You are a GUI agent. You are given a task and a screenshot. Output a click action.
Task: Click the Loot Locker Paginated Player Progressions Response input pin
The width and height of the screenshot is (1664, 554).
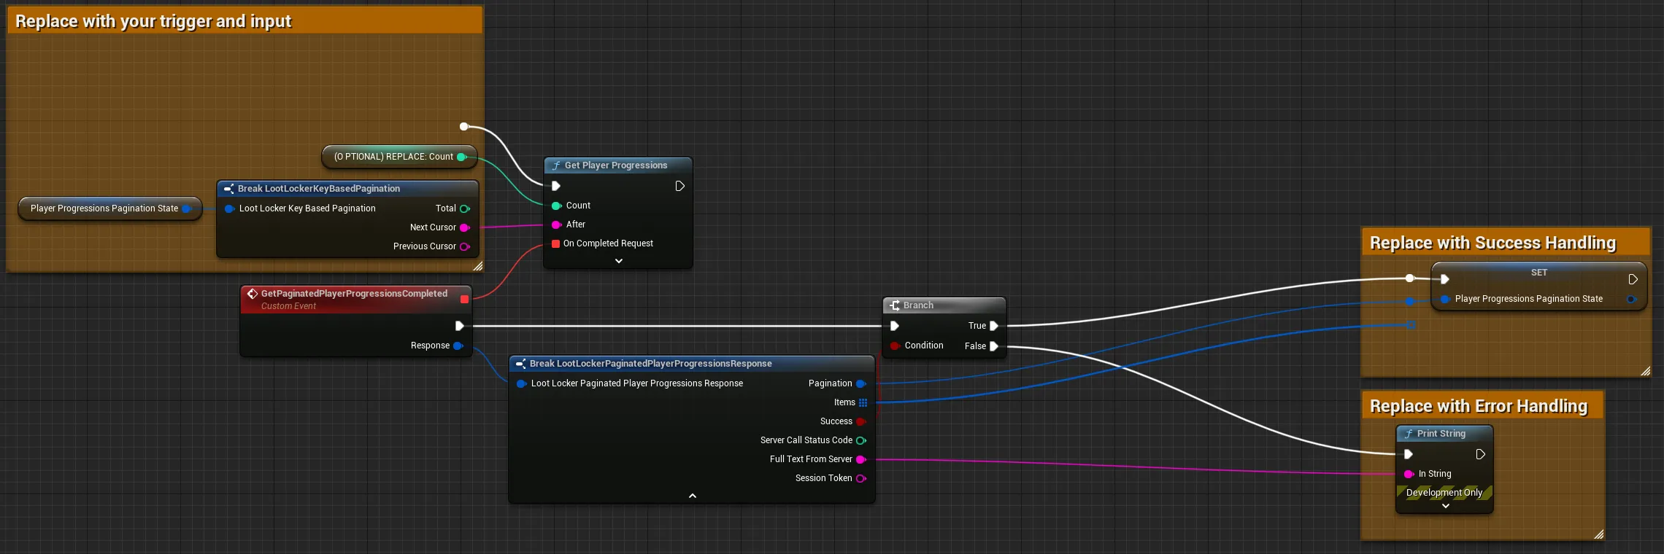tap(521, 383)
